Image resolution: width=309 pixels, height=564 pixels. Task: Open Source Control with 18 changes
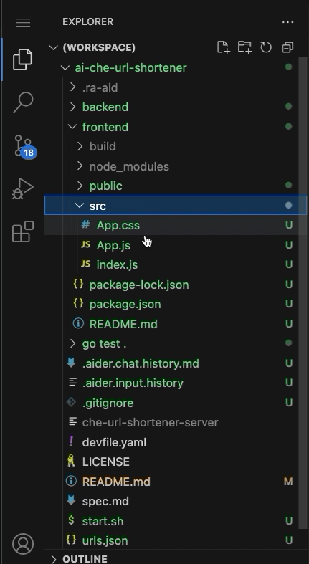point(24,145)
